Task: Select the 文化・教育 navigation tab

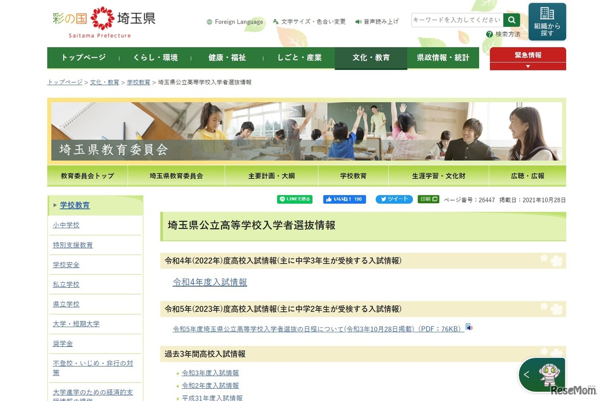Action: click(371, 58)
